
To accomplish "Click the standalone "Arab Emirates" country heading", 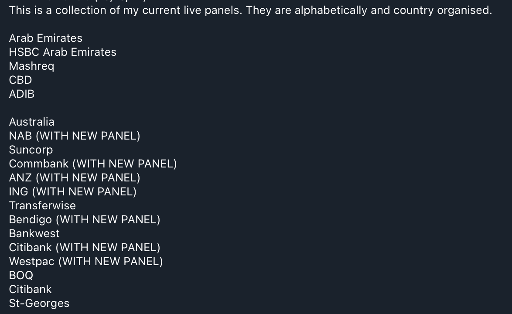I will tap(46, 38).
